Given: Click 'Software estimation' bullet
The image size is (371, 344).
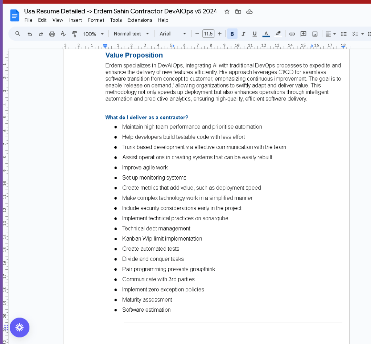Looking at the screenshot, I should [146, 310].
